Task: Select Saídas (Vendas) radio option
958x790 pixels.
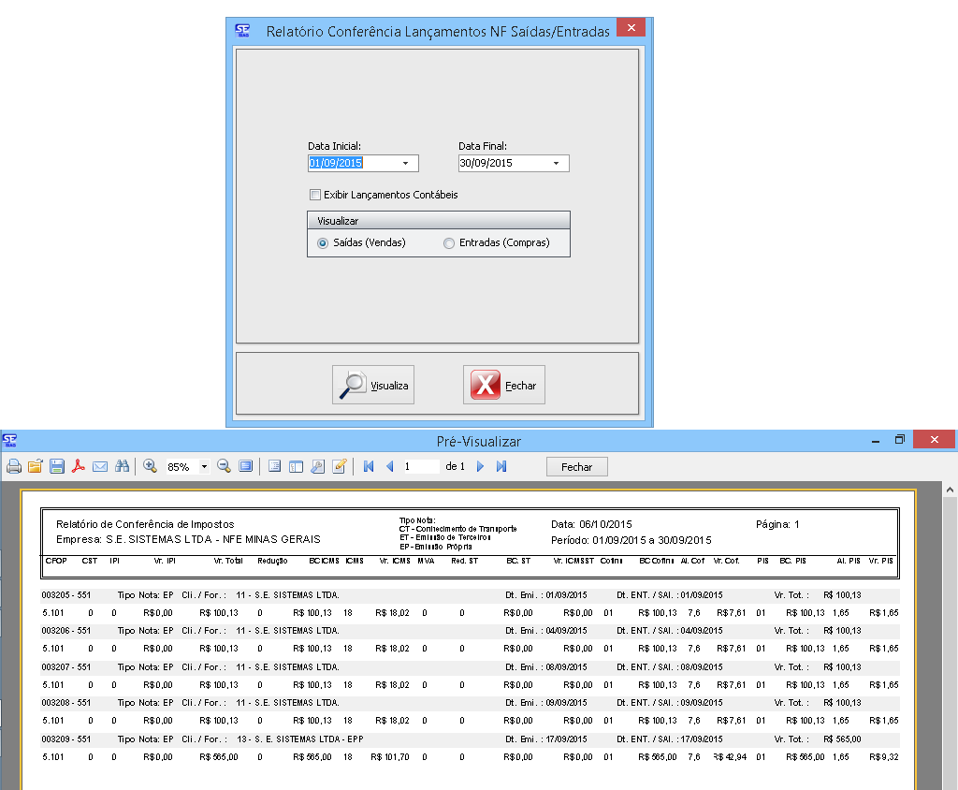Action: click(x=323, y=243)
